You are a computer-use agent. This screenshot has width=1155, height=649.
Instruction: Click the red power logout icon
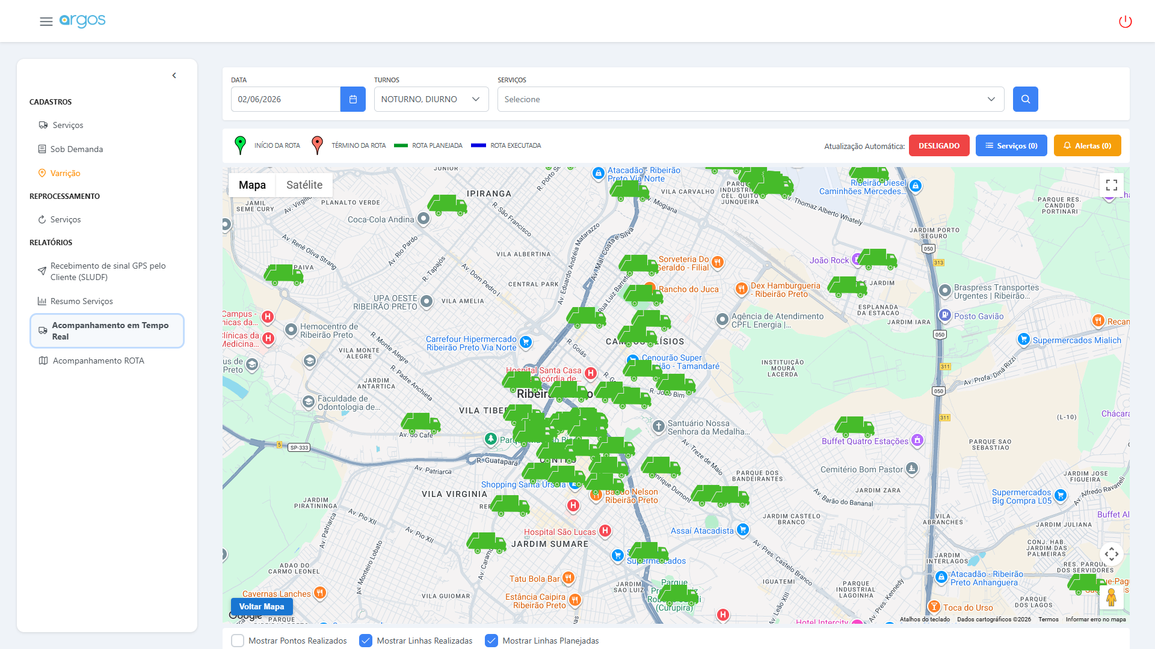pyautogui.click(x=1125, y=22)
